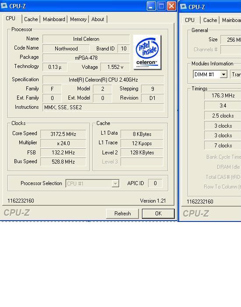The height and width of the screenshot is (307, 241).
Task: Switch to the Cache tab in first window
Action: [31, 19]
